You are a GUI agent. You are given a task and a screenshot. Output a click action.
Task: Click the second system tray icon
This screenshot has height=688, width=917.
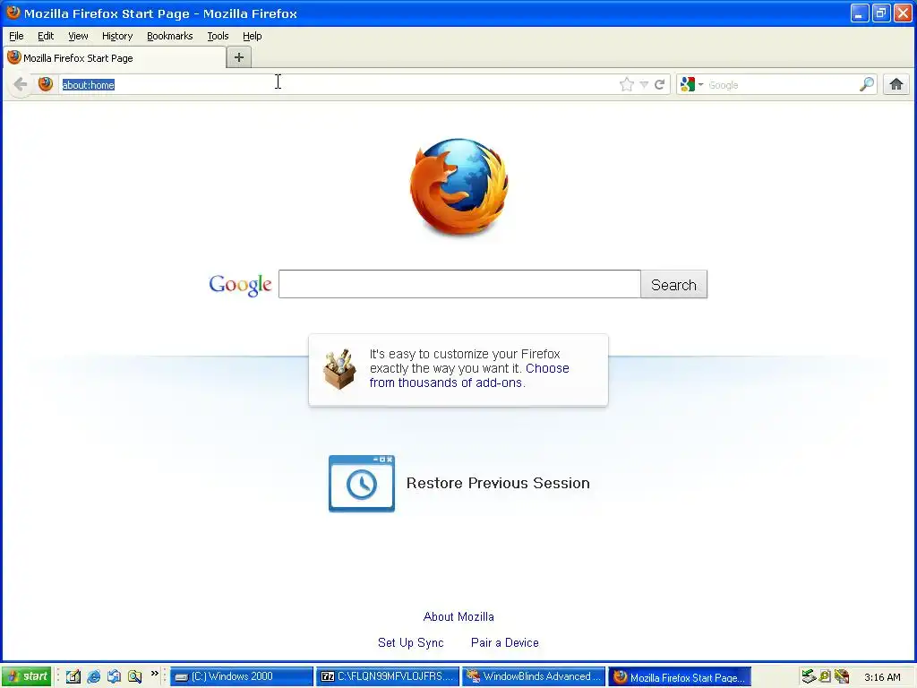pyautogui.click(x=825, y=677)
